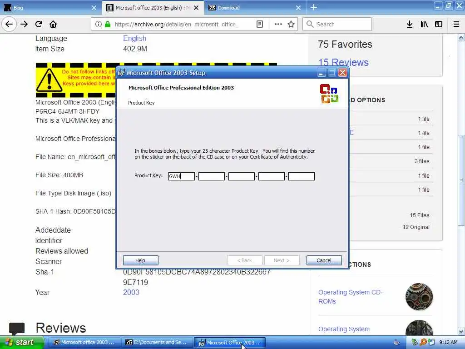Click the 15 Files entry
Screen dimensions: 465x349
(419, 215)
